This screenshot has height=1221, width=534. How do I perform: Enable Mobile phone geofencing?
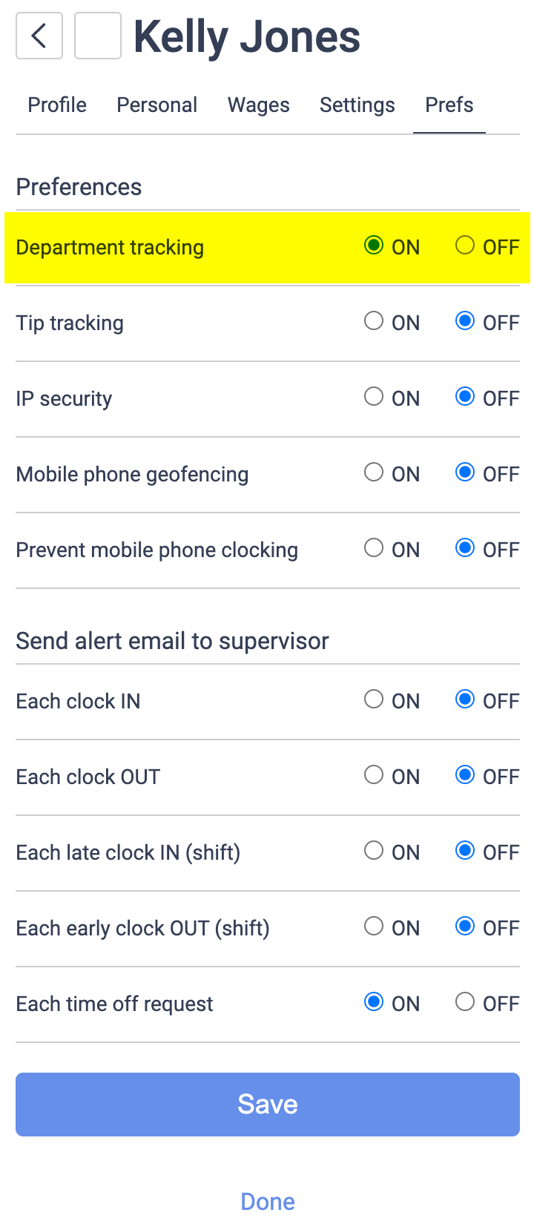374,473
